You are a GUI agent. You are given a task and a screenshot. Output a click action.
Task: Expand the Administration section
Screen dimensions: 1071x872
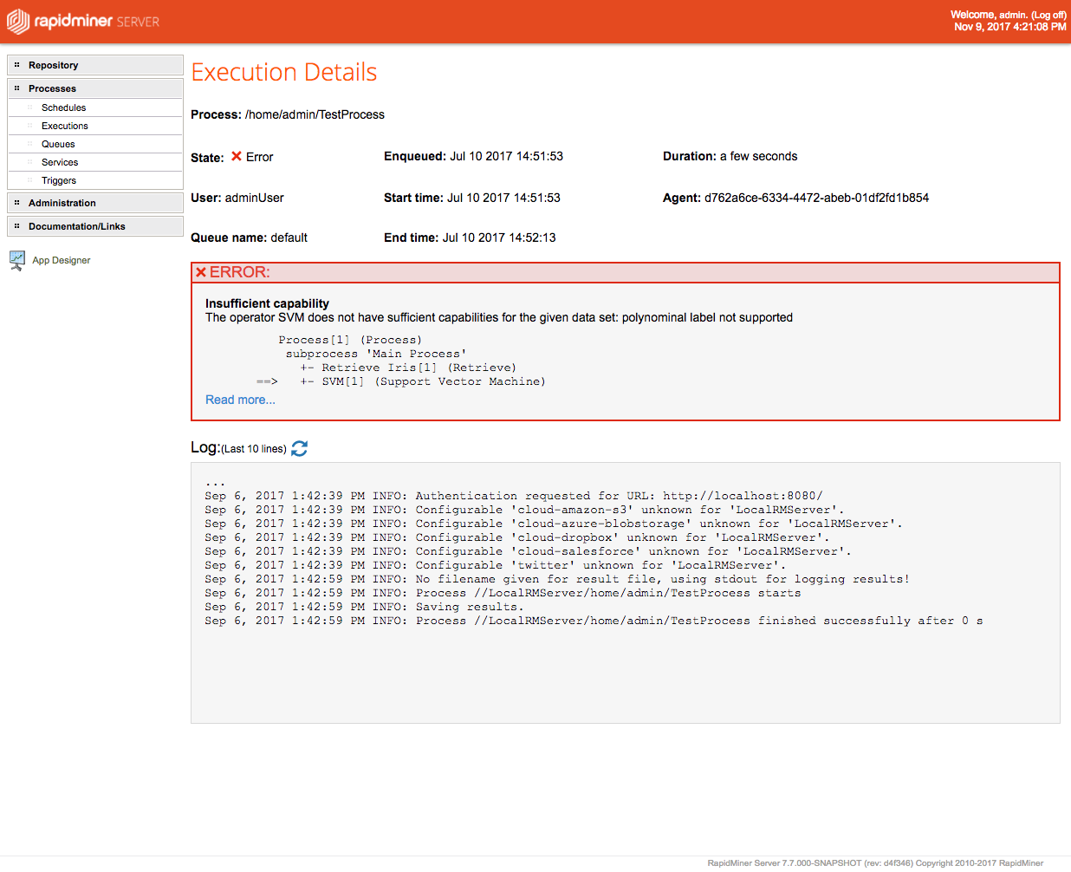(95, 203)
